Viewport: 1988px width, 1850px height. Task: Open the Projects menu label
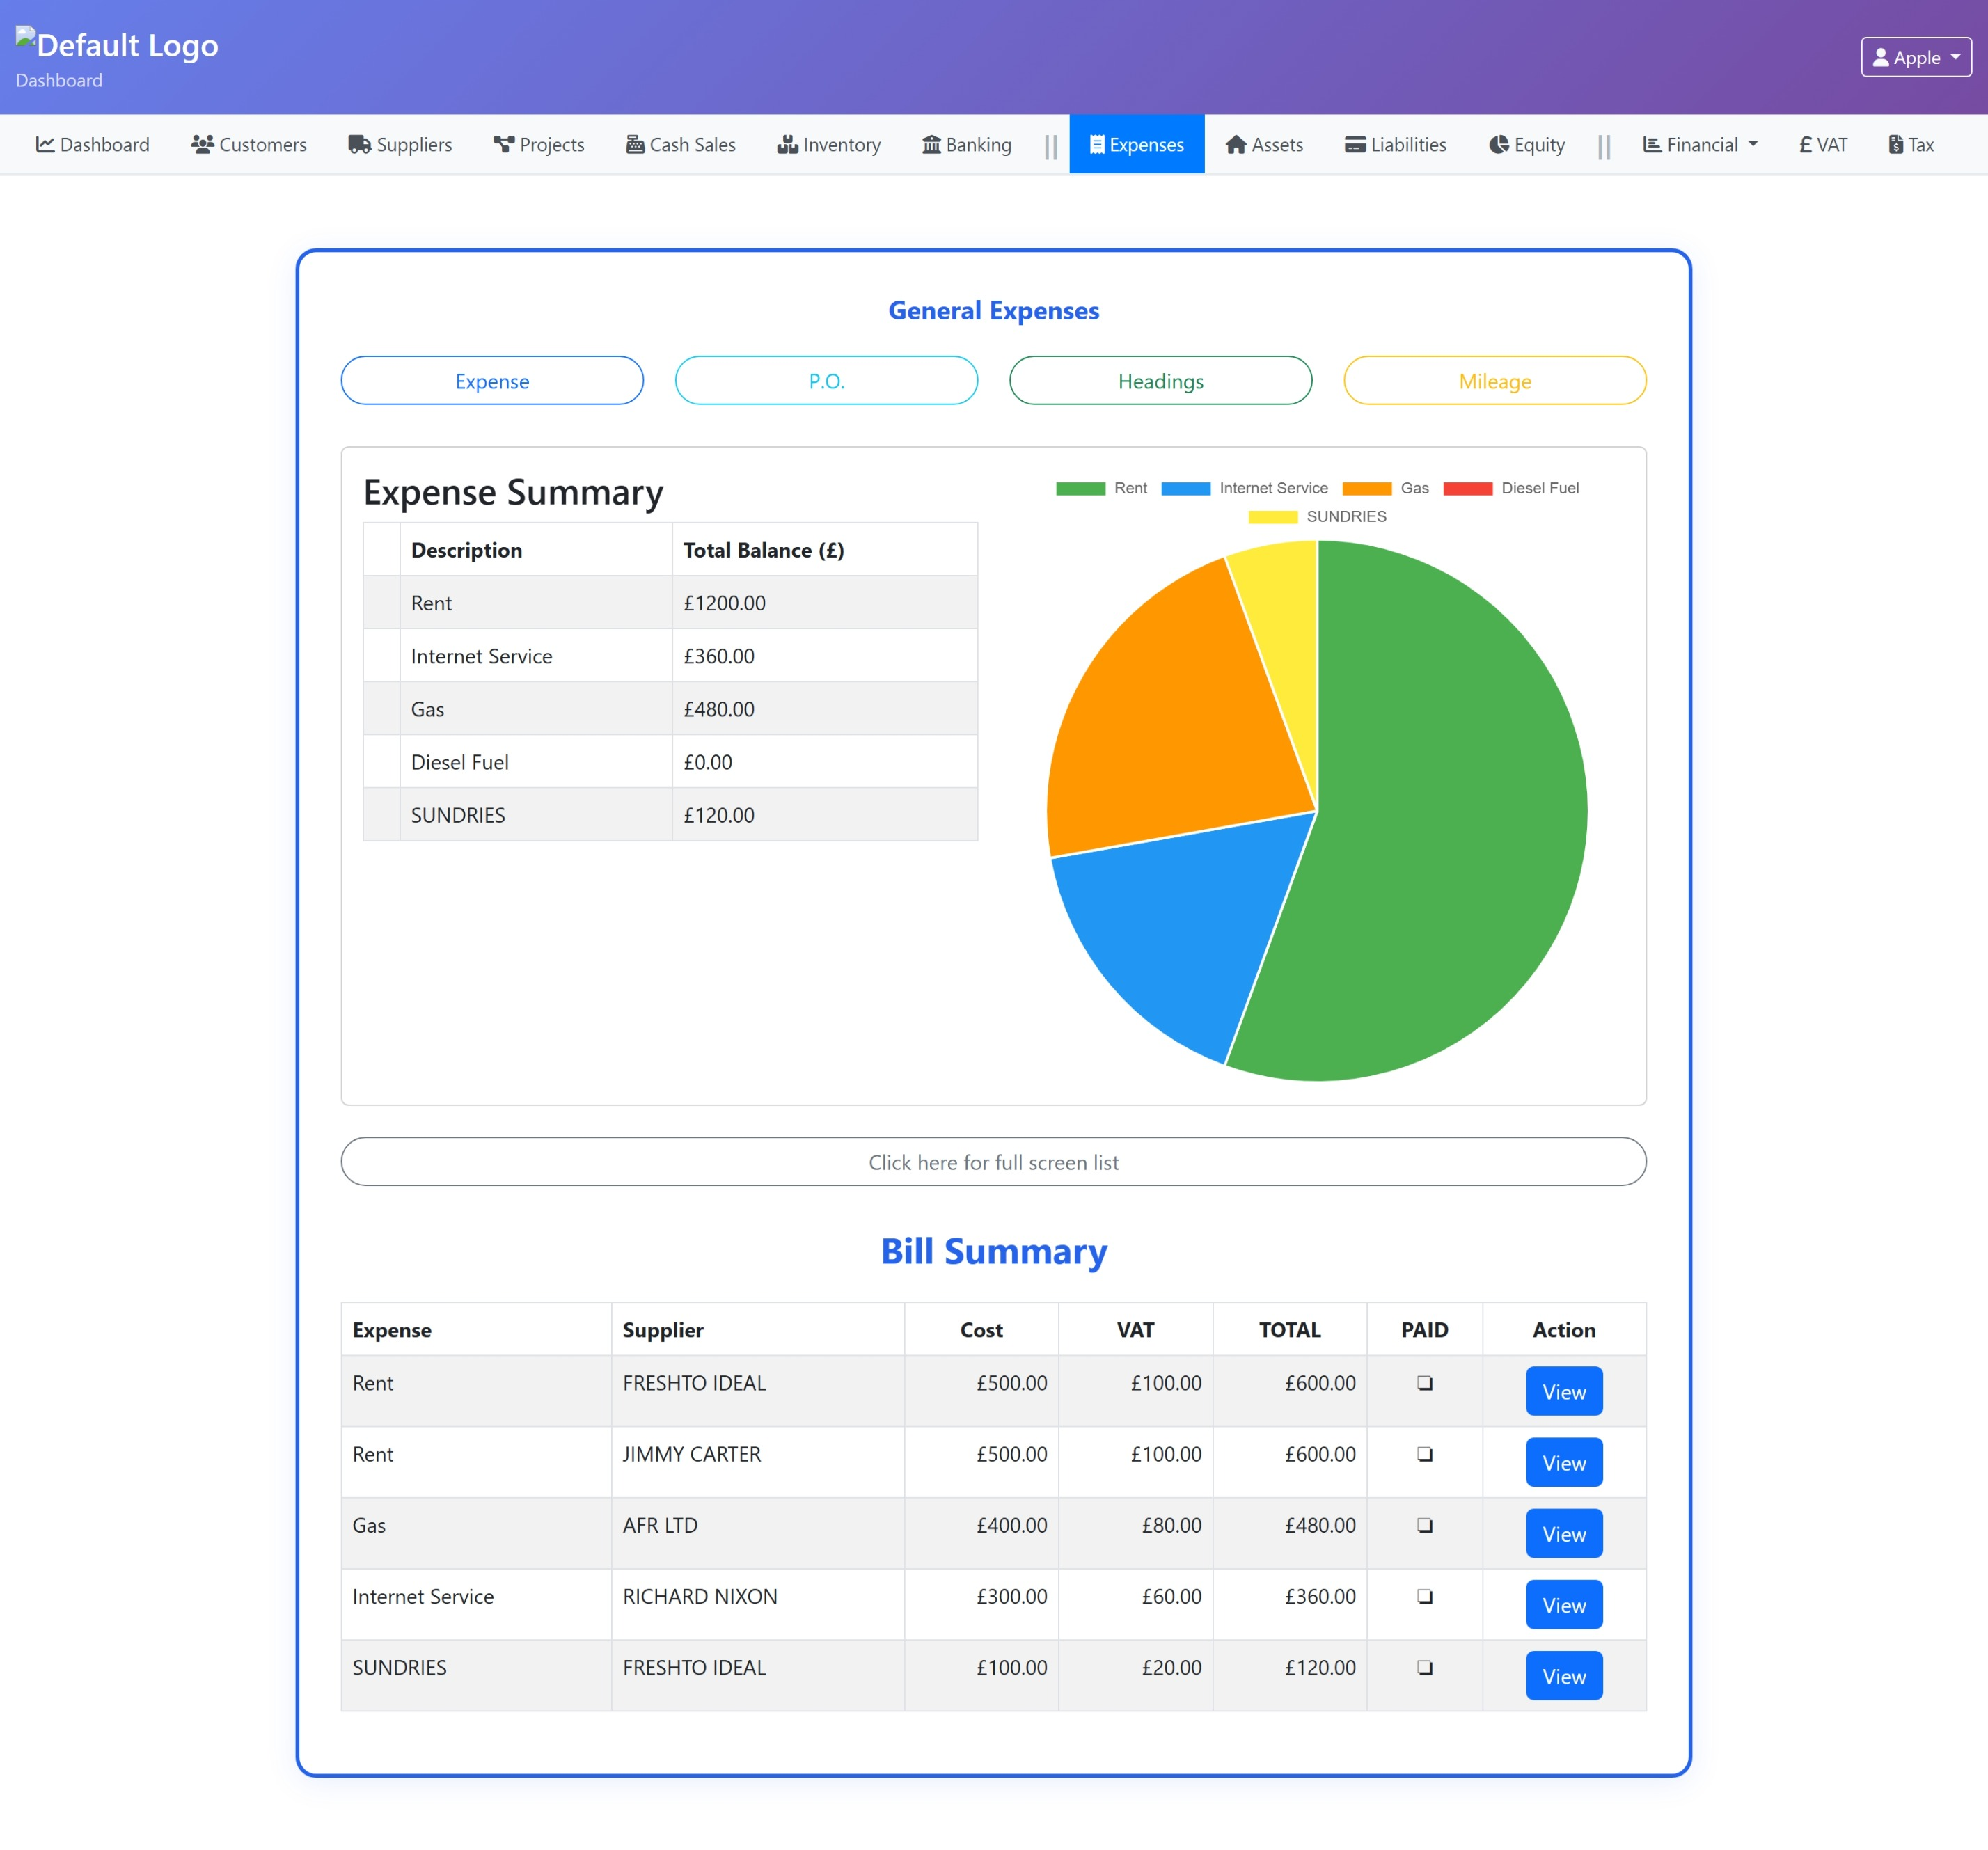tap(552, 144)
